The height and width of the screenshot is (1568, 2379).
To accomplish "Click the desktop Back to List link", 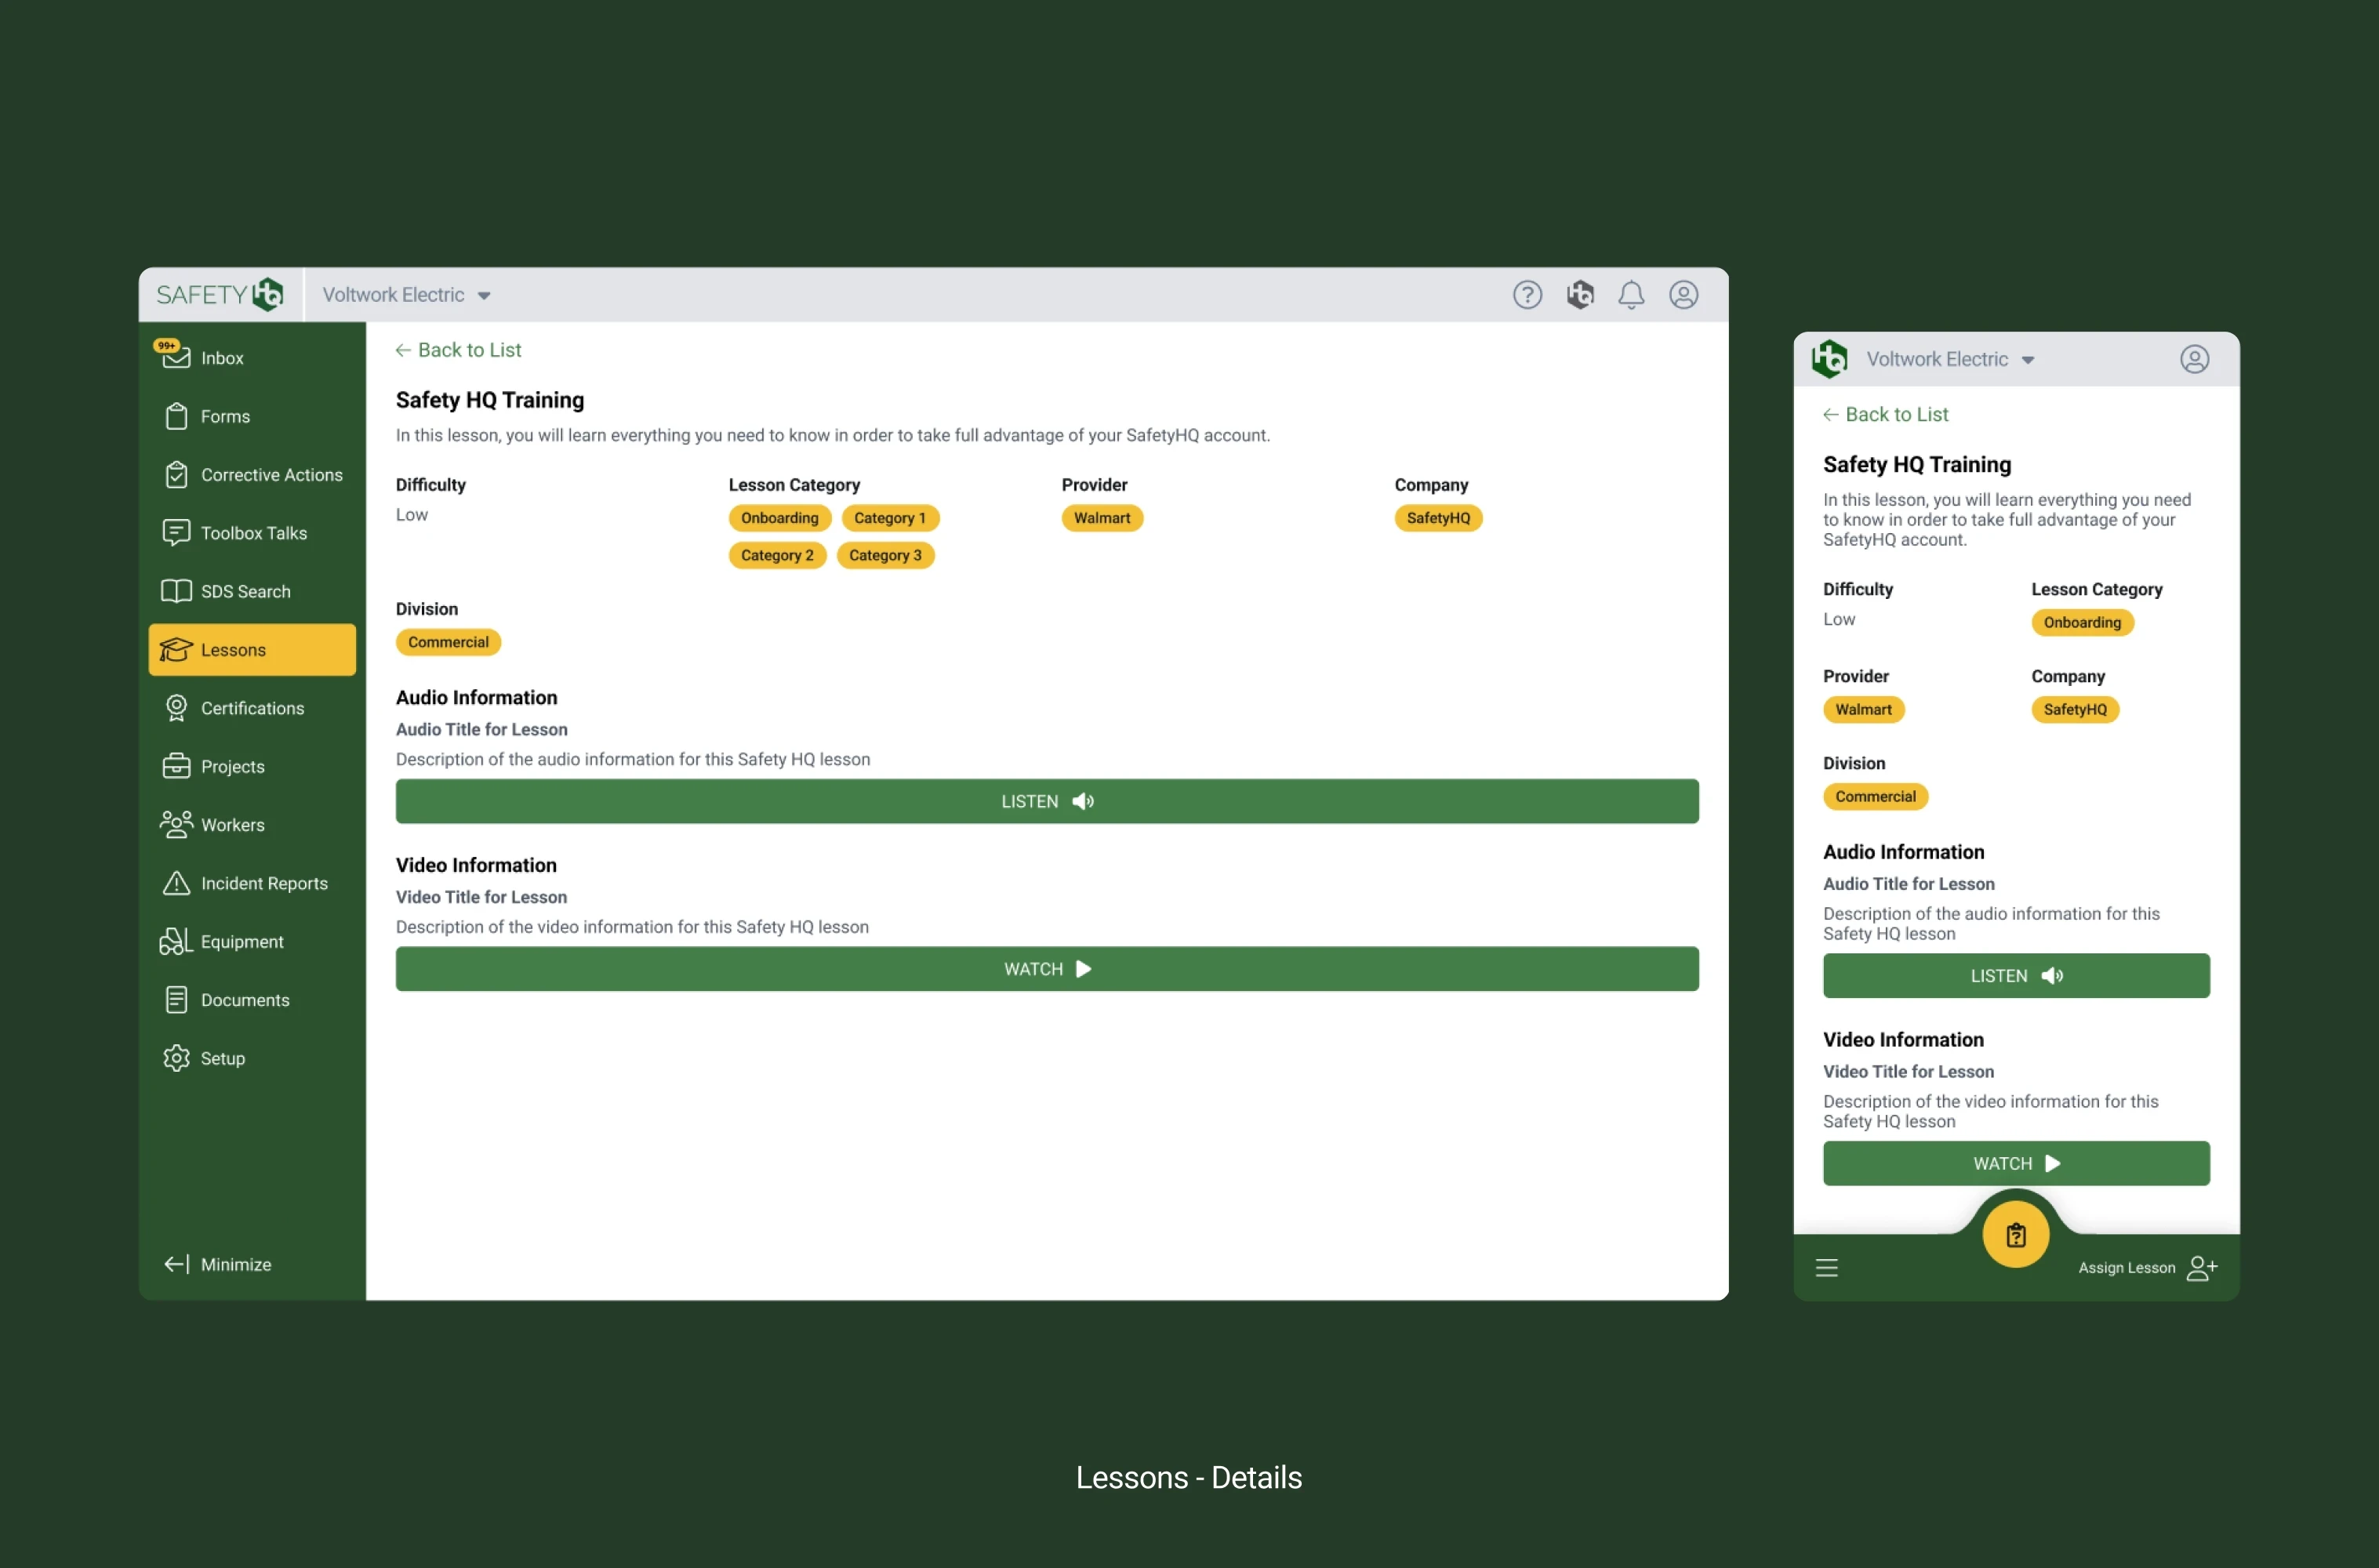I will (x=459, y=350).
